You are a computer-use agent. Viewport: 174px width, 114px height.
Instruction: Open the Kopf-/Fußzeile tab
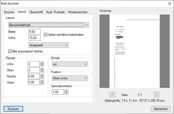click(55, 12)
